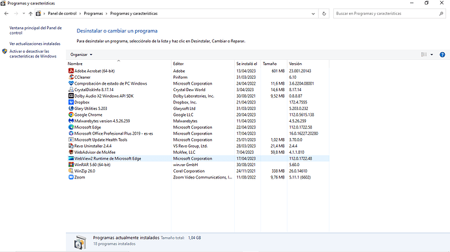
Task: Open Activar o desactivar características de Windows
Action: point(33,54)
